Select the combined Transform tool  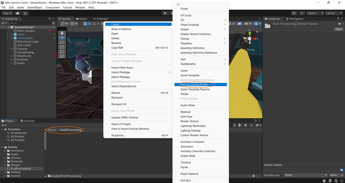[x=62, y=56]
